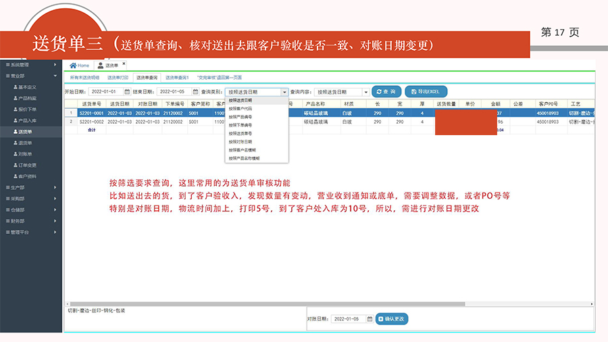Choose 按照产品编号 from the dropdown list
The height and width of the screenshot is (342, 608).
(257, 117)
